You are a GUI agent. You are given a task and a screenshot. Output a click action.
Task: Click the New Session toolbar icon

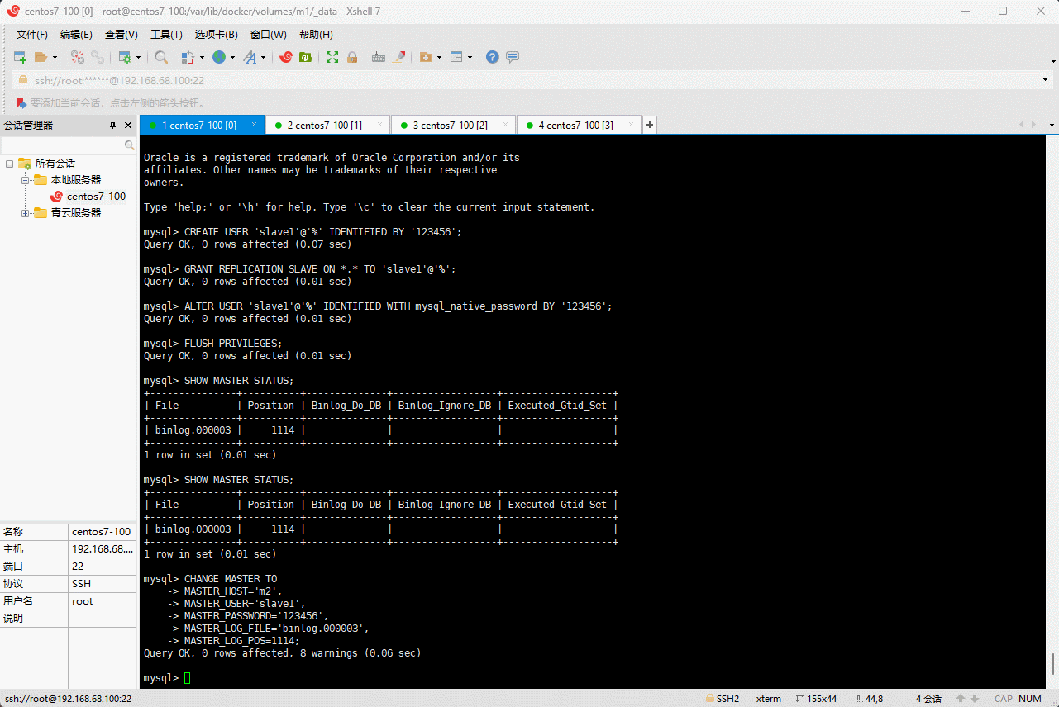[x=21, y=57]
